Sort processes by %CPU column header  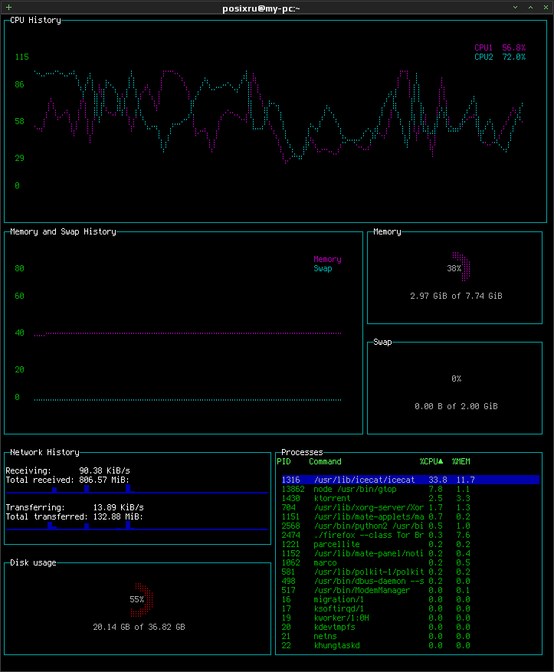(x=431, y=461)
